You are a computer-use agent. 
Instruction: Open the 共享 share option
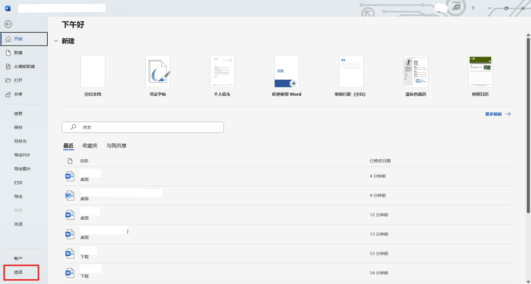(18, 95)
